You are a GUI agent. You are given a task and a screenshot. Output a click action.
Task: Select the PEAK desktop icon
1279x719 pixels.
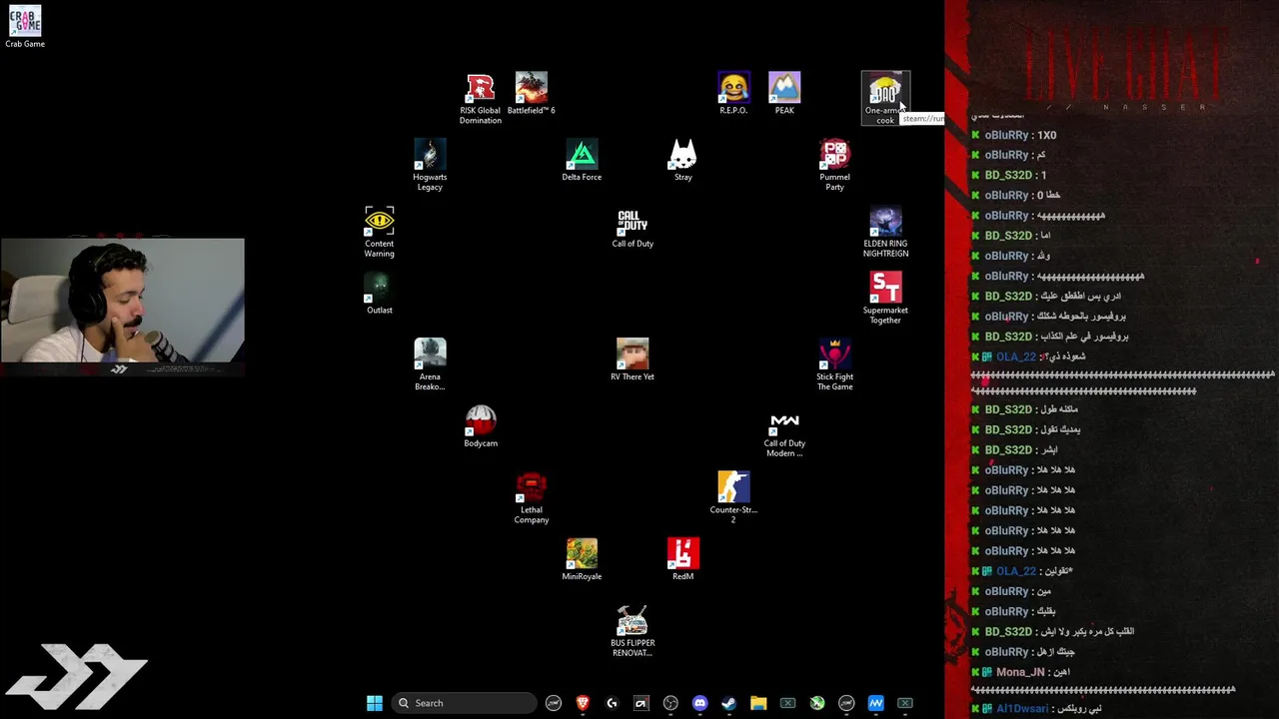(x=784, y=93)
